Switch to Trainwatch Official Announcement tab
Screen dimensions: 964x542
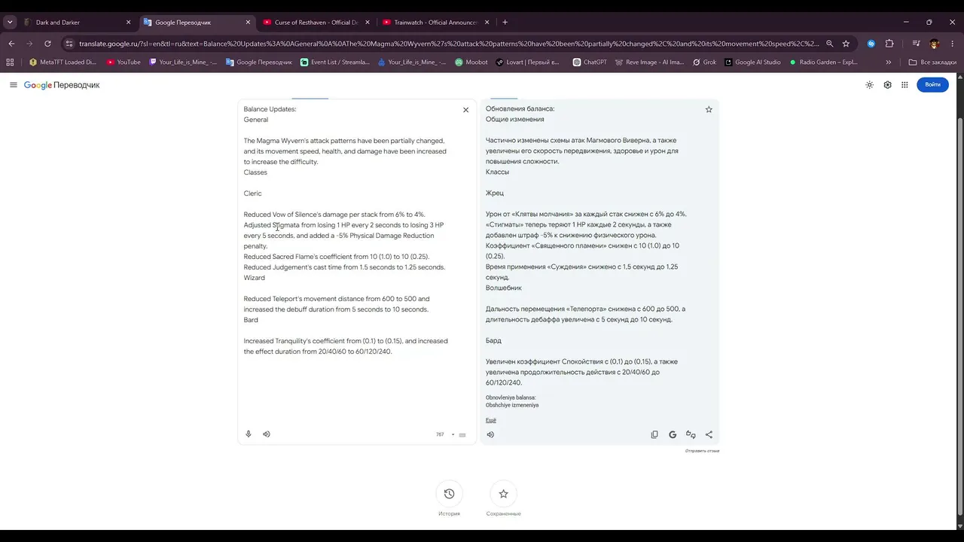[x=434, y=23]
